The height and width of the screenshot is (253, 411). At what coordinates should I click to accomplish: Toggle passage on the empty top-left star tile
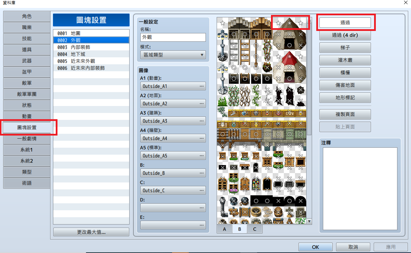click(x=223, y=23)
